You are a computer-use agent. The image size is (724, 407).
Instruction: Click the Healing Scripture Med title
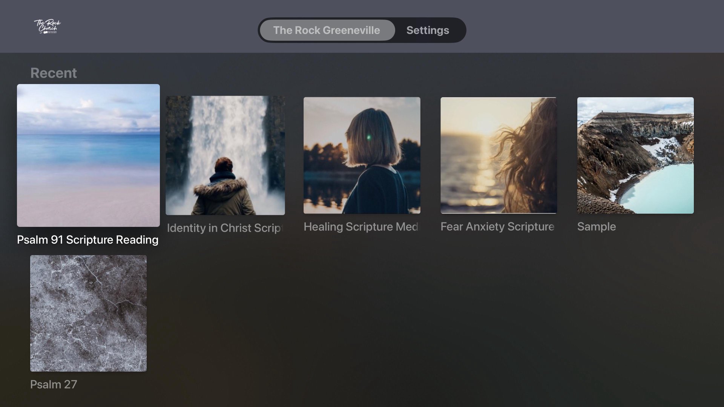361,227
